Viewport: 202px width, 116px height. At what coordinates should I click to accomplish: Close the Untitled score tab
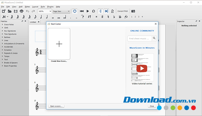click(39, 22)
